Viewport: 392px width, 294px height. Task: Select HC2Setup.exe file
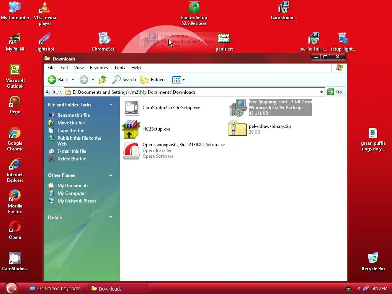coord(147,129)
